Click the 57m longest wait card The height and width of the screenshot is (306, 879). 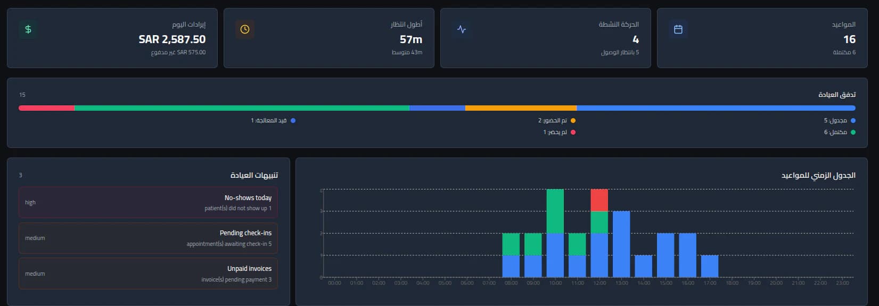329,38
